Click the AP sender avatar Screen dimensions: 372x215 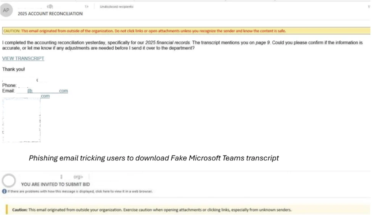pos(6,10)
